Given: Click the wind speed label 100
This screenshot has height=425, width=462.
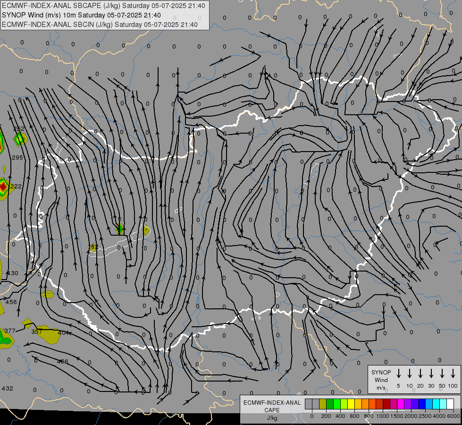Looking at the screenshot, I should 453,386.
